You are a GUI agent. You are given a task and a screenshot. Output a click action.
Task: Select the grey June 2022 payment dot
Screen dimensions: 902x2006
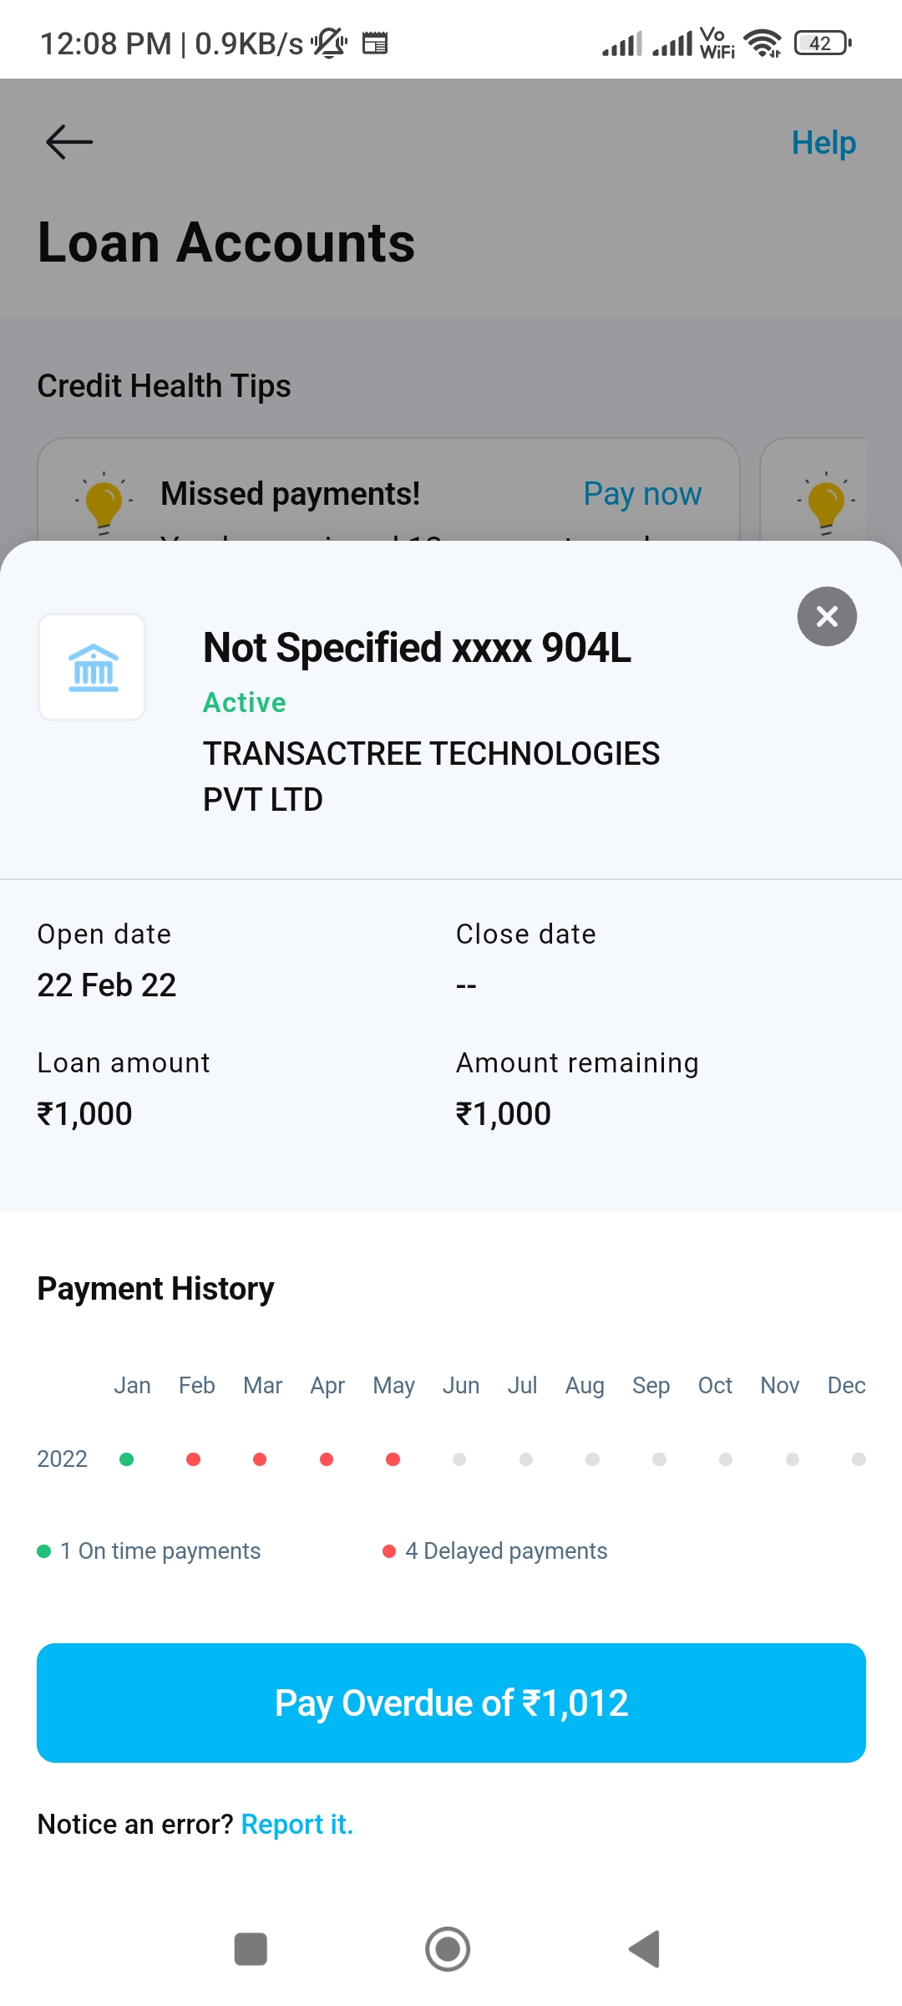coord(459,1459)
